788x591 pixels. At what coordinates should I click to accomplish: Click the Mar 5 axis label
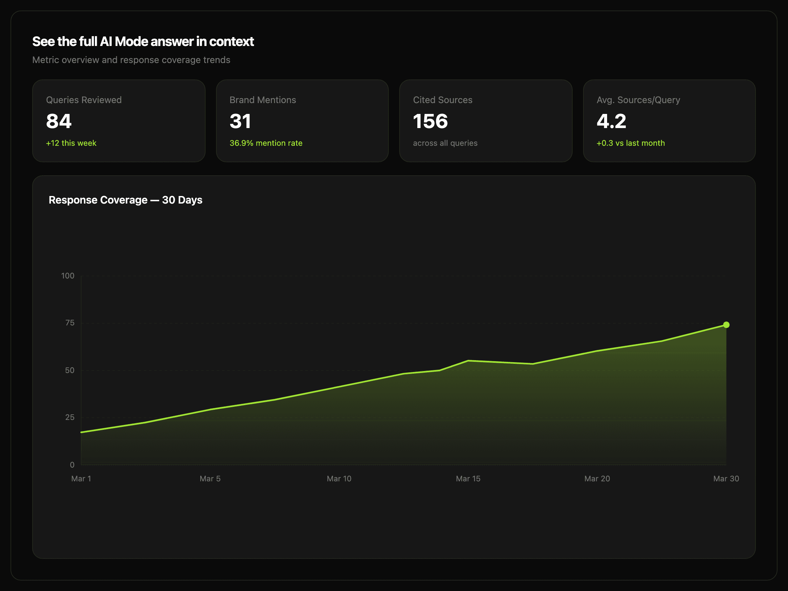(x=210, y=478)
